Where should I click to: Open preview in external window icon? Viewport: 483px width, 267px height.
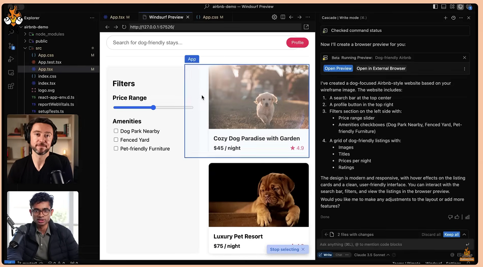click(306, 27)
